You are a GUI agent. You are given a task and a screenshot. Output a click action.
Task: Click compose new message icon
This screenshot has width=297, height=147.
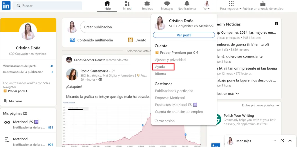282,141
